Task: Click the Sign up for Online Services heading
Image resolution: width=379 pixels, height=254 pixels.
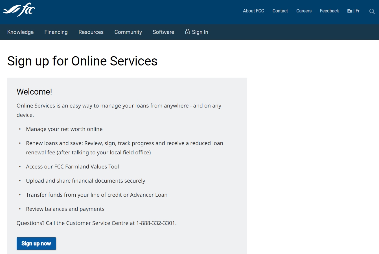Action: [82, 61]
